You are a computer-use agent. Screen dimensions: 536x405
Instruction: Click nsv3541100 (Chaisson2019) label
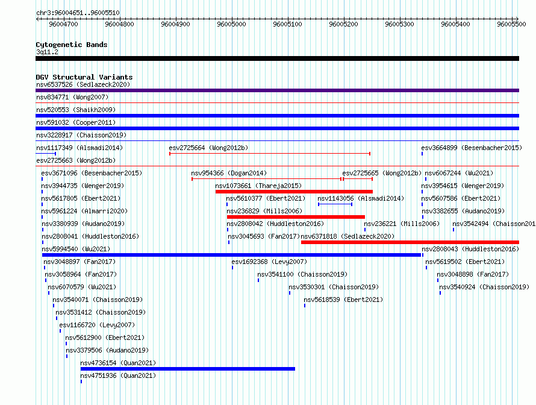[x=302, y=274]
